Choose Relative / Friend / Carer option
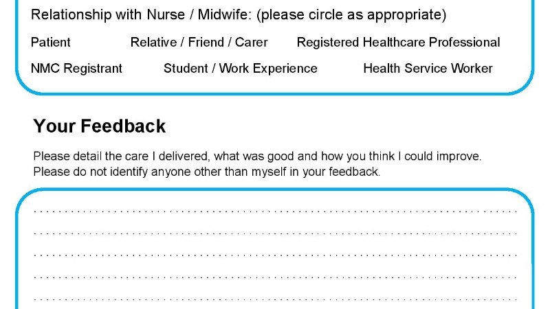 coord(199,43)
